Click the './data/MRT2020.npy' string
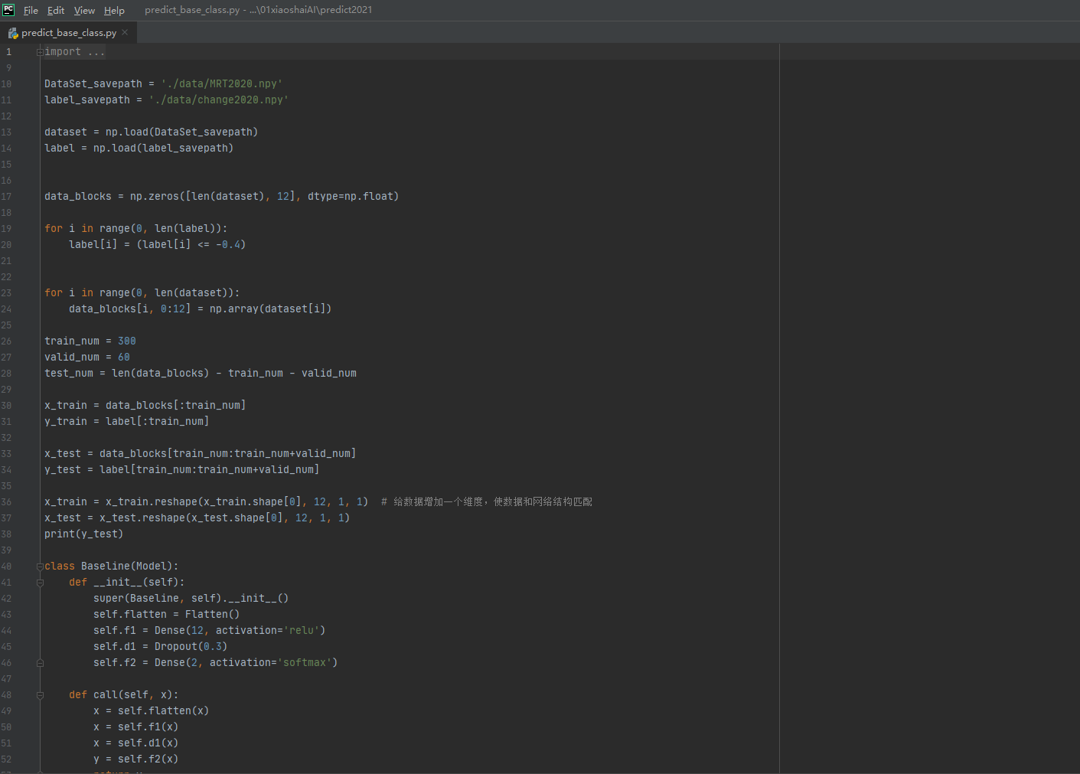The image size is (1080, 774). tap(222, 84)
